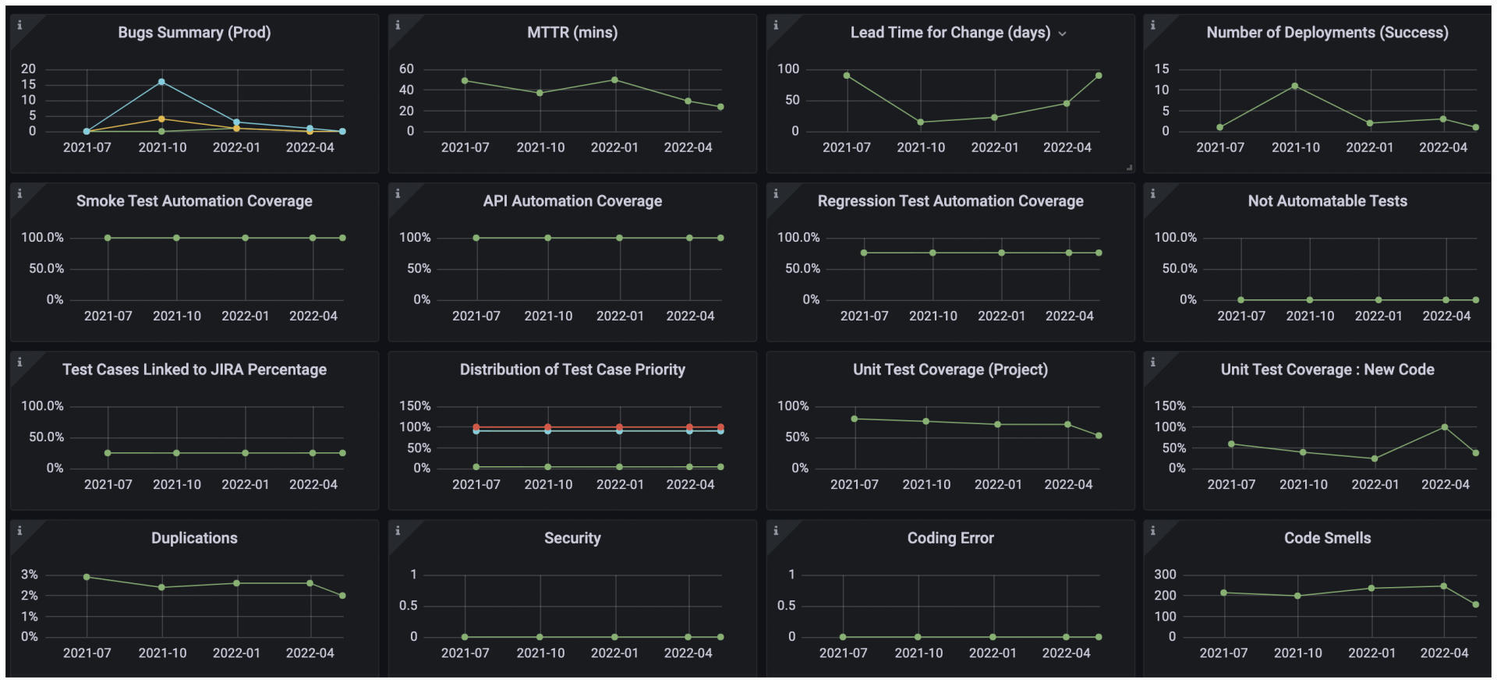Viewport: 1497px width, 683px height.
Task: Click info icon on Coding Error panel
Action: click(x=776, y=530)
